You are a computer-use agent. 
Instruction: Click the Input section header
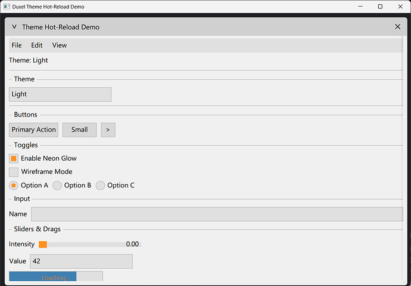coord(22,199)
